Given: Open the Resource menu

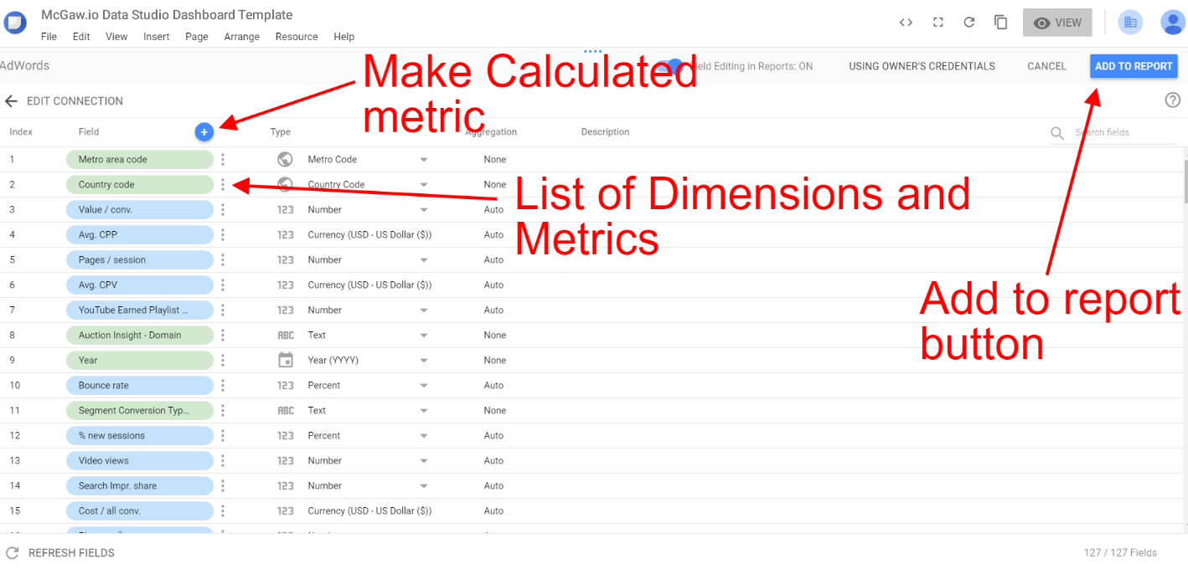Looking at the screenshot, I should point(297,37).
